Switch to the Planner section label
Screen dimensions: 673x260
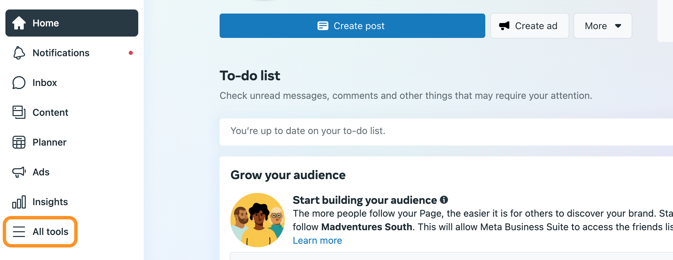(49, 142)
